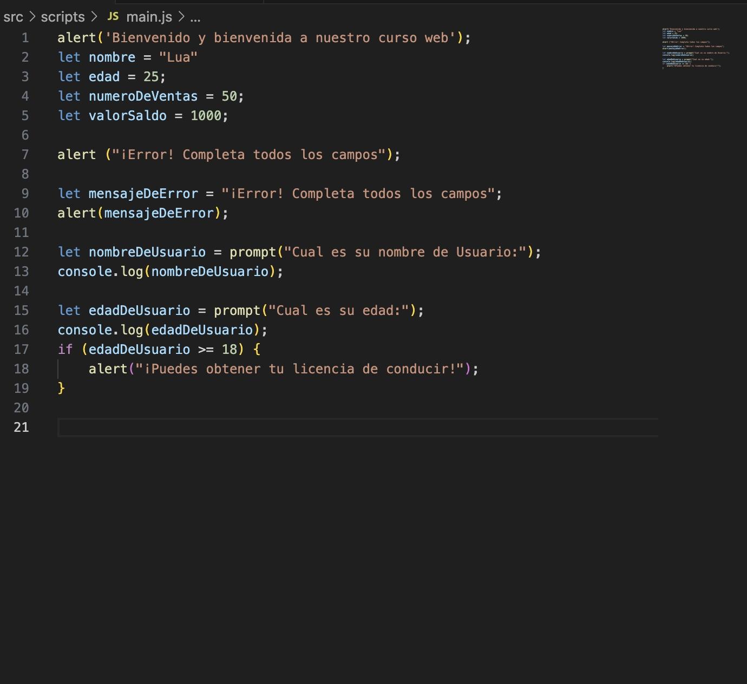Click the let keyword on line 2

point(69,57)
